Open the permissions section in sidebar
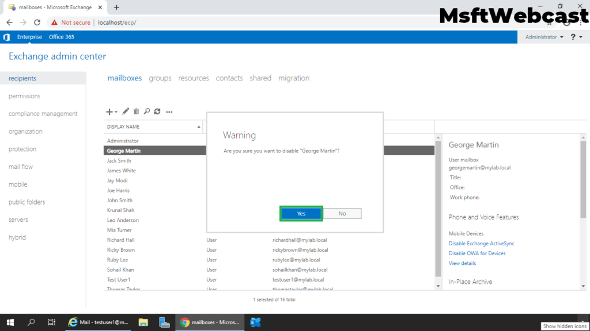The width and height of the screenshot is (590, 331). point(24,96)
